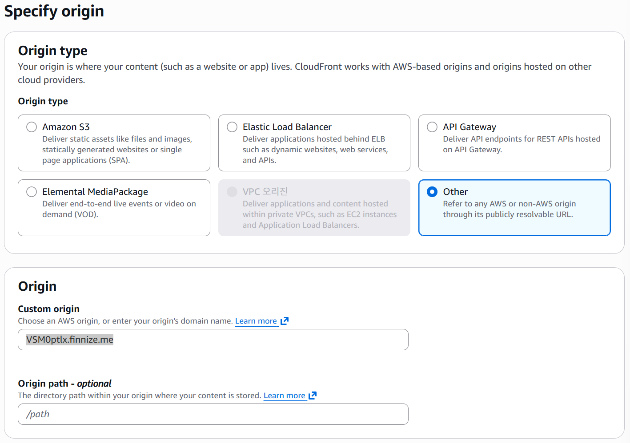Click the Elemental MediaPackage card description

click(x=119, y=209)
